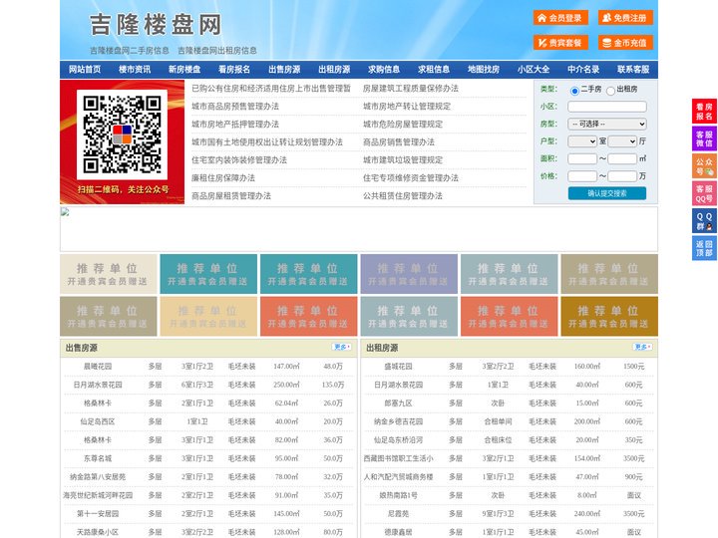The height and width of the screenshot is (538, 718).
Task: Open 仙足岛西区 sale listing
Action: click(x=98, y=421)
